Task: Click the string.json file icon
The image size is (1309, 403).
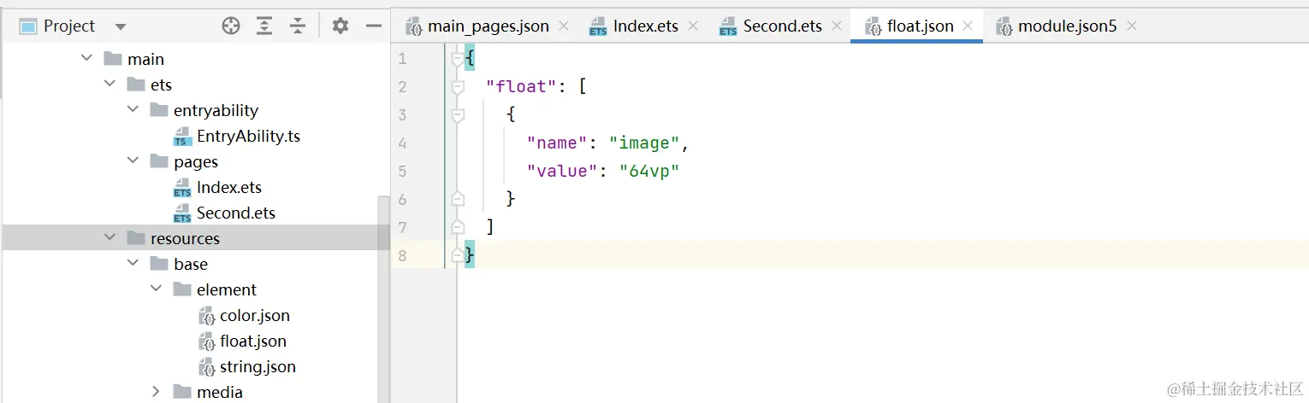Action: 206,367
